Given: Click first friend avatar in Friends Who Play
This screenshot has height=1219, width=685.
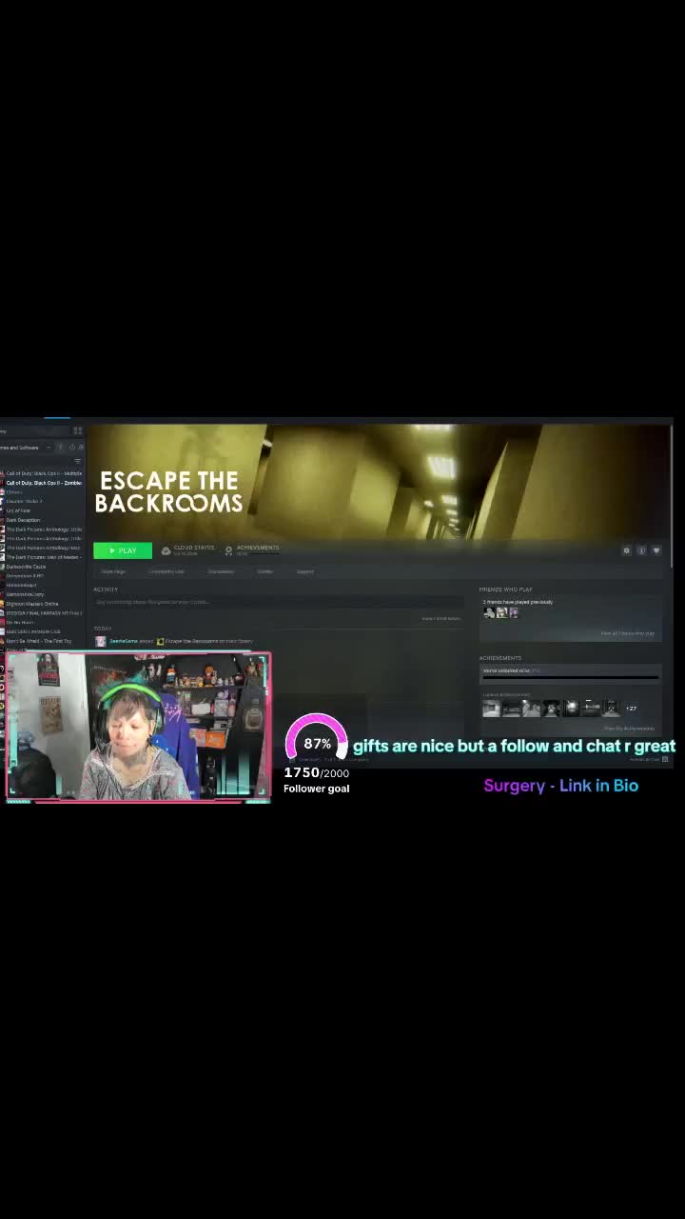Looking at the screenshot, I should click(489, 612).
